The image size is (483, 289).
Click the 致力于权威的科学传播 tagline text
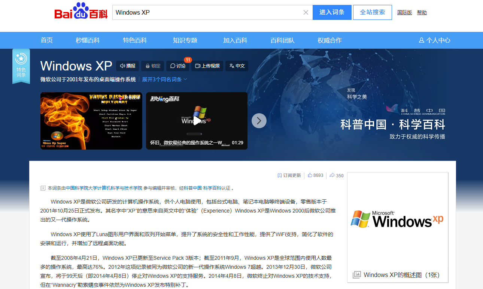pos(417,136)
